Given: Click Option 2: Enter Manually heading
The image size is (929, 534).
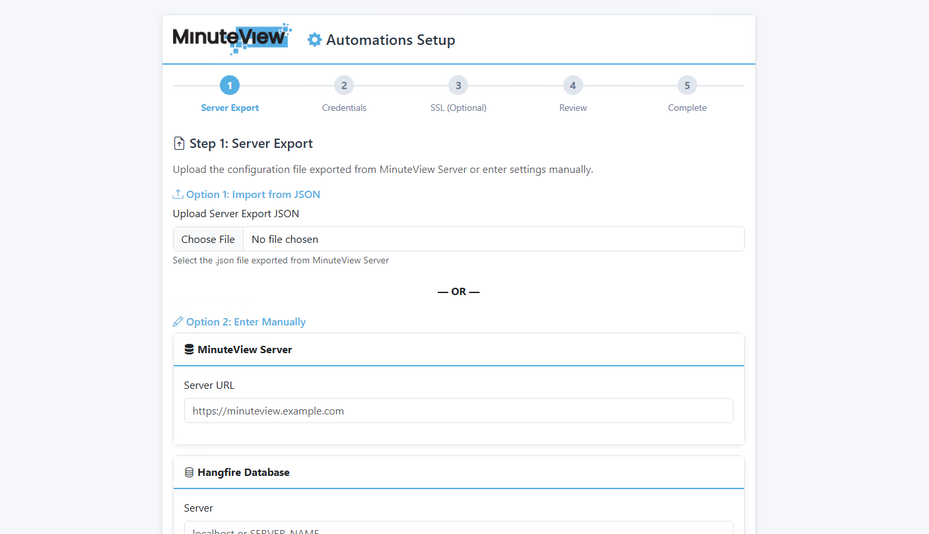Looking at the screenshot, I should [246, 321].
